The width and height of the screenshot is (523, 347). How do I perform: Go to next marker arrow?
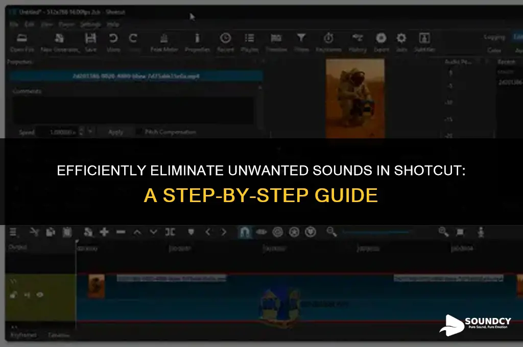[x=224, y=232]
